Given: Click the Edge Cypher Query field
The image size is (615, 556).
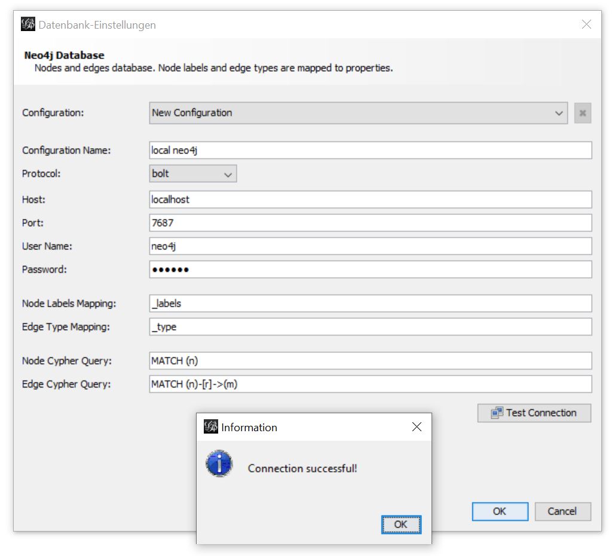Looking at the screenshot, I should click(x=371, y=384).
